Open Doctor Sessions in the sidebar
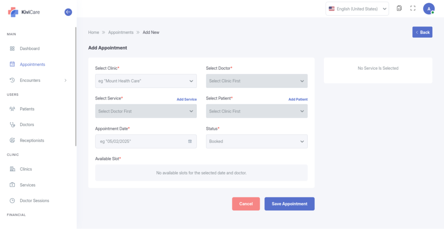 tap(34, 201)
